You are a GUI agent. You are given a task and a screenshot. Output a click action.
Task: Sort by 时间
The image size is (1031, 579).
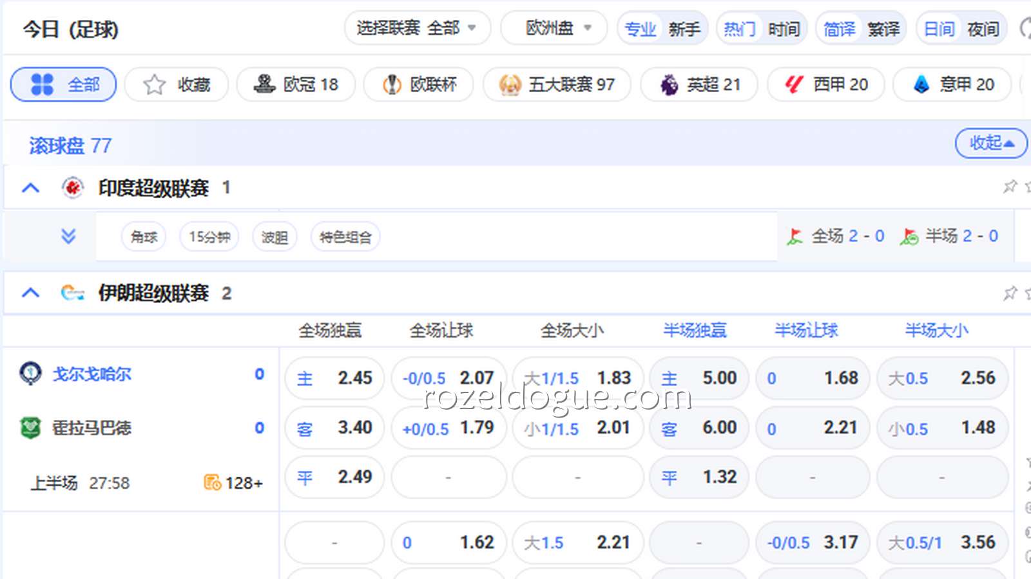pos(784,29)
